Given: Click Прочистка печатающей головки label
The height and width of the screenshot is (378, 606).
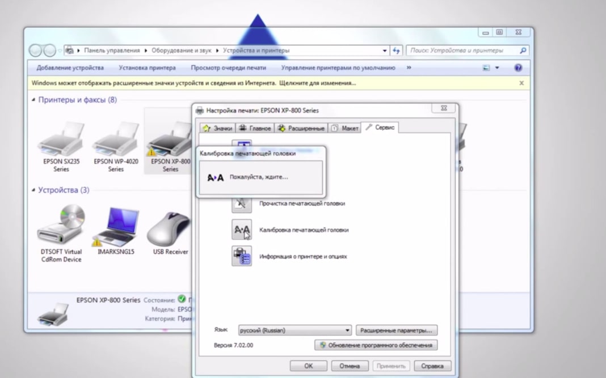Looking at the screenshot, I should tap(302, 203).
